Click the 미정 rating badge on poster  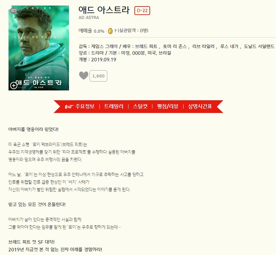[x=13, y=11]
